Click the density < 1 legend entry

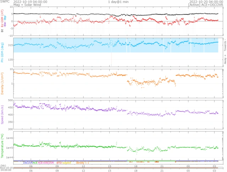(82, 162)
